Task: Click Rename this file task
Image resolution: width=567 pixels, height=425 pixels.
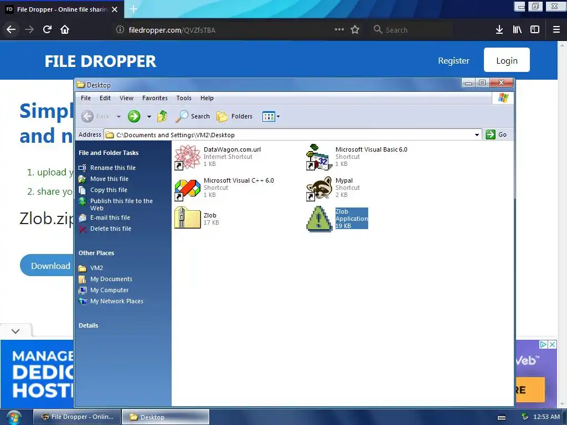Action: point(113,168)
